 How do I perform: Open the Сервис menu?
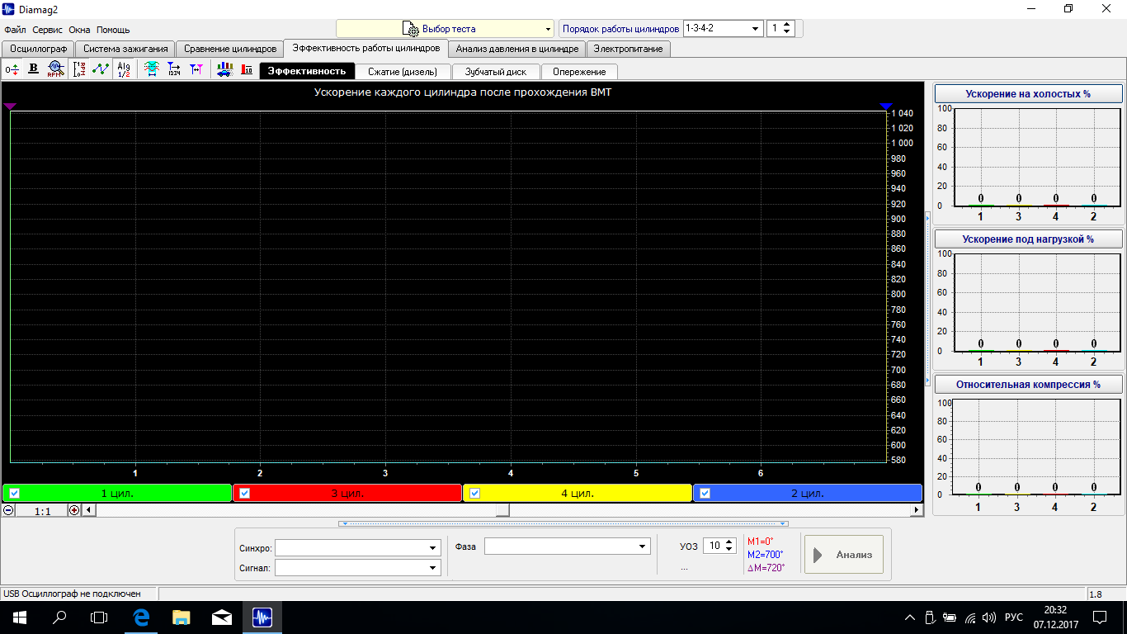click(x=48, y=30)
